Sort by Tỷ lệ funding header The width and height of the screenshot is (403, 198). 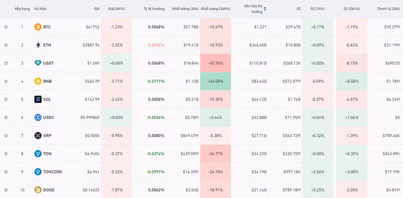tap(154, 9)
